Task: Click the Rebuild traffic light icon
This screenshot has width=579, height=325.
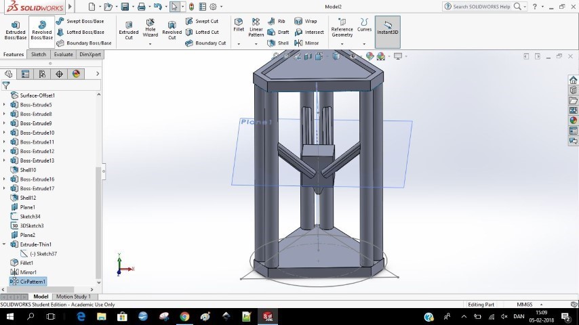Action: (191, 7)
